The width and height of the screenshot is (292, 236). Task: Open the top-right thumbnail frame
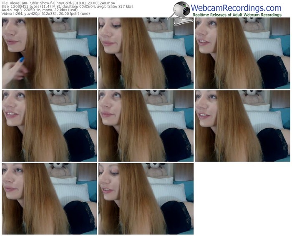coord(242,53)
